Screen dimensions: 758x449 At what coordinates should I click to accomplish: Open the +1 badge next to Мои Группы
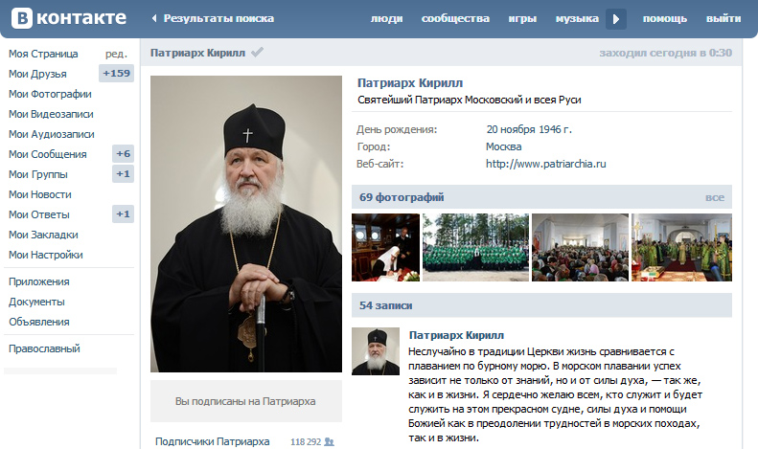[x=123, y=174]
